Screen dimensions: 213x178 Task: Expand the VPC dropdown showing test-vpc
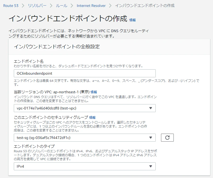85,108
